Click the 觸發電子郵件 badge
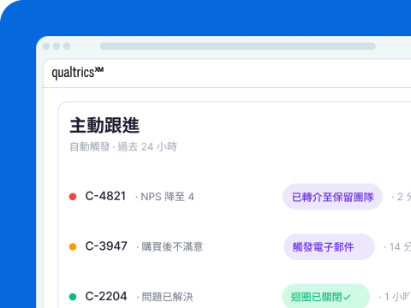Screen dimensions: 411x308 (x=329, y=246)
